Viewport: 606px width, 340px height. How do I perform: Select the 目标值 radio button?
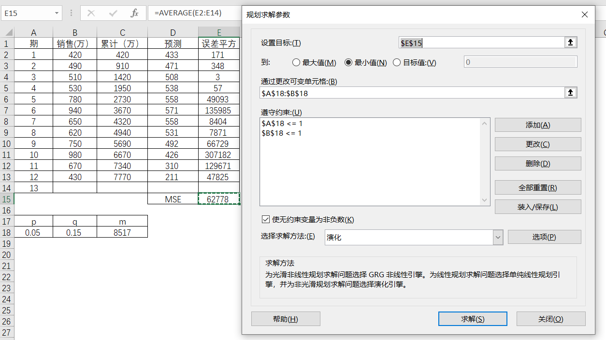pos(397,62)
